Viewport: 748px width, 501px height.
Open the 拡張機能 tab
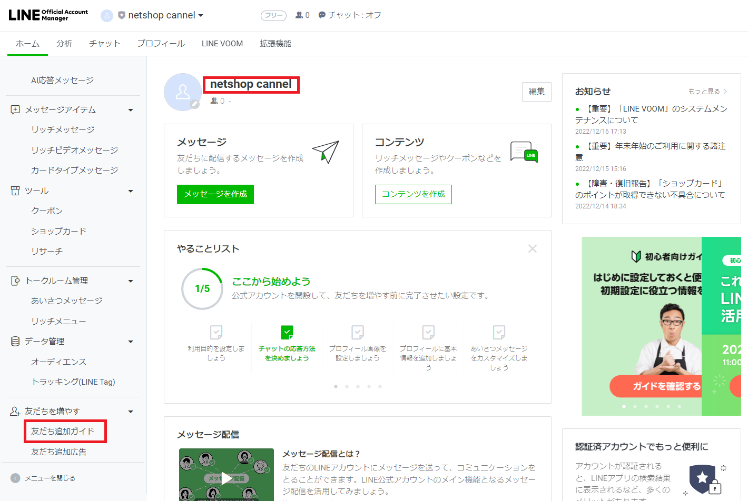coord(275,44)
